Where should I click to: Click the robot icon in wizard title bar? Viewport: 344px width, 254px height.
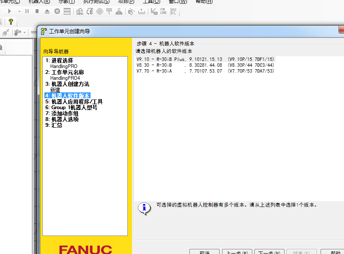[44, 31]
